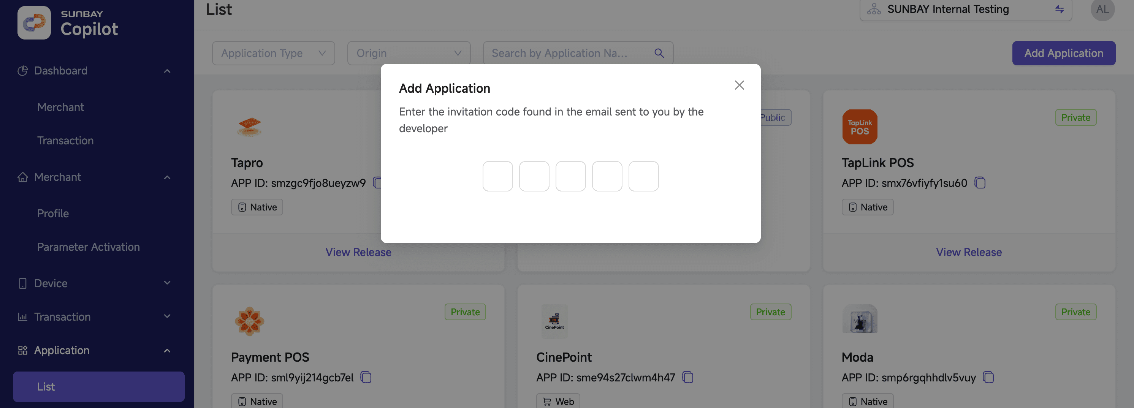Open the Application Type dropdown

click(x=273, y=53)
